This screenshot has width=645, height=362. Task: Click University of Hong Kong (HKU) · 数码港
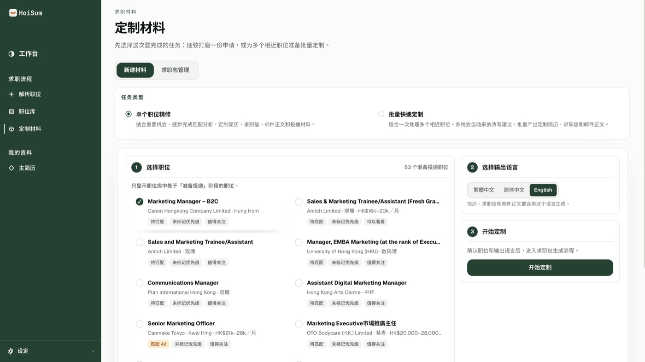click(x=352, y=251)
